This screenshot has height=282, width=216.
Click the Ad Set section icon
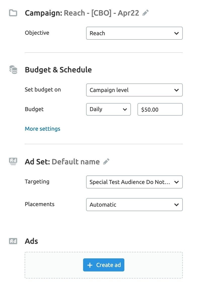pos(13,161)
